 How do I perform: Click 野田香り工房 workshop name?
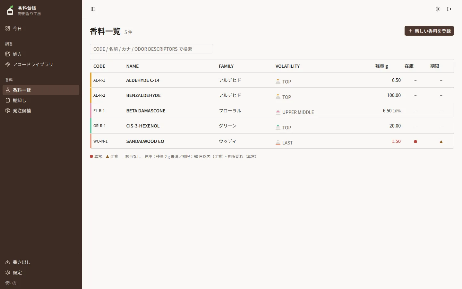click(30, 14)
